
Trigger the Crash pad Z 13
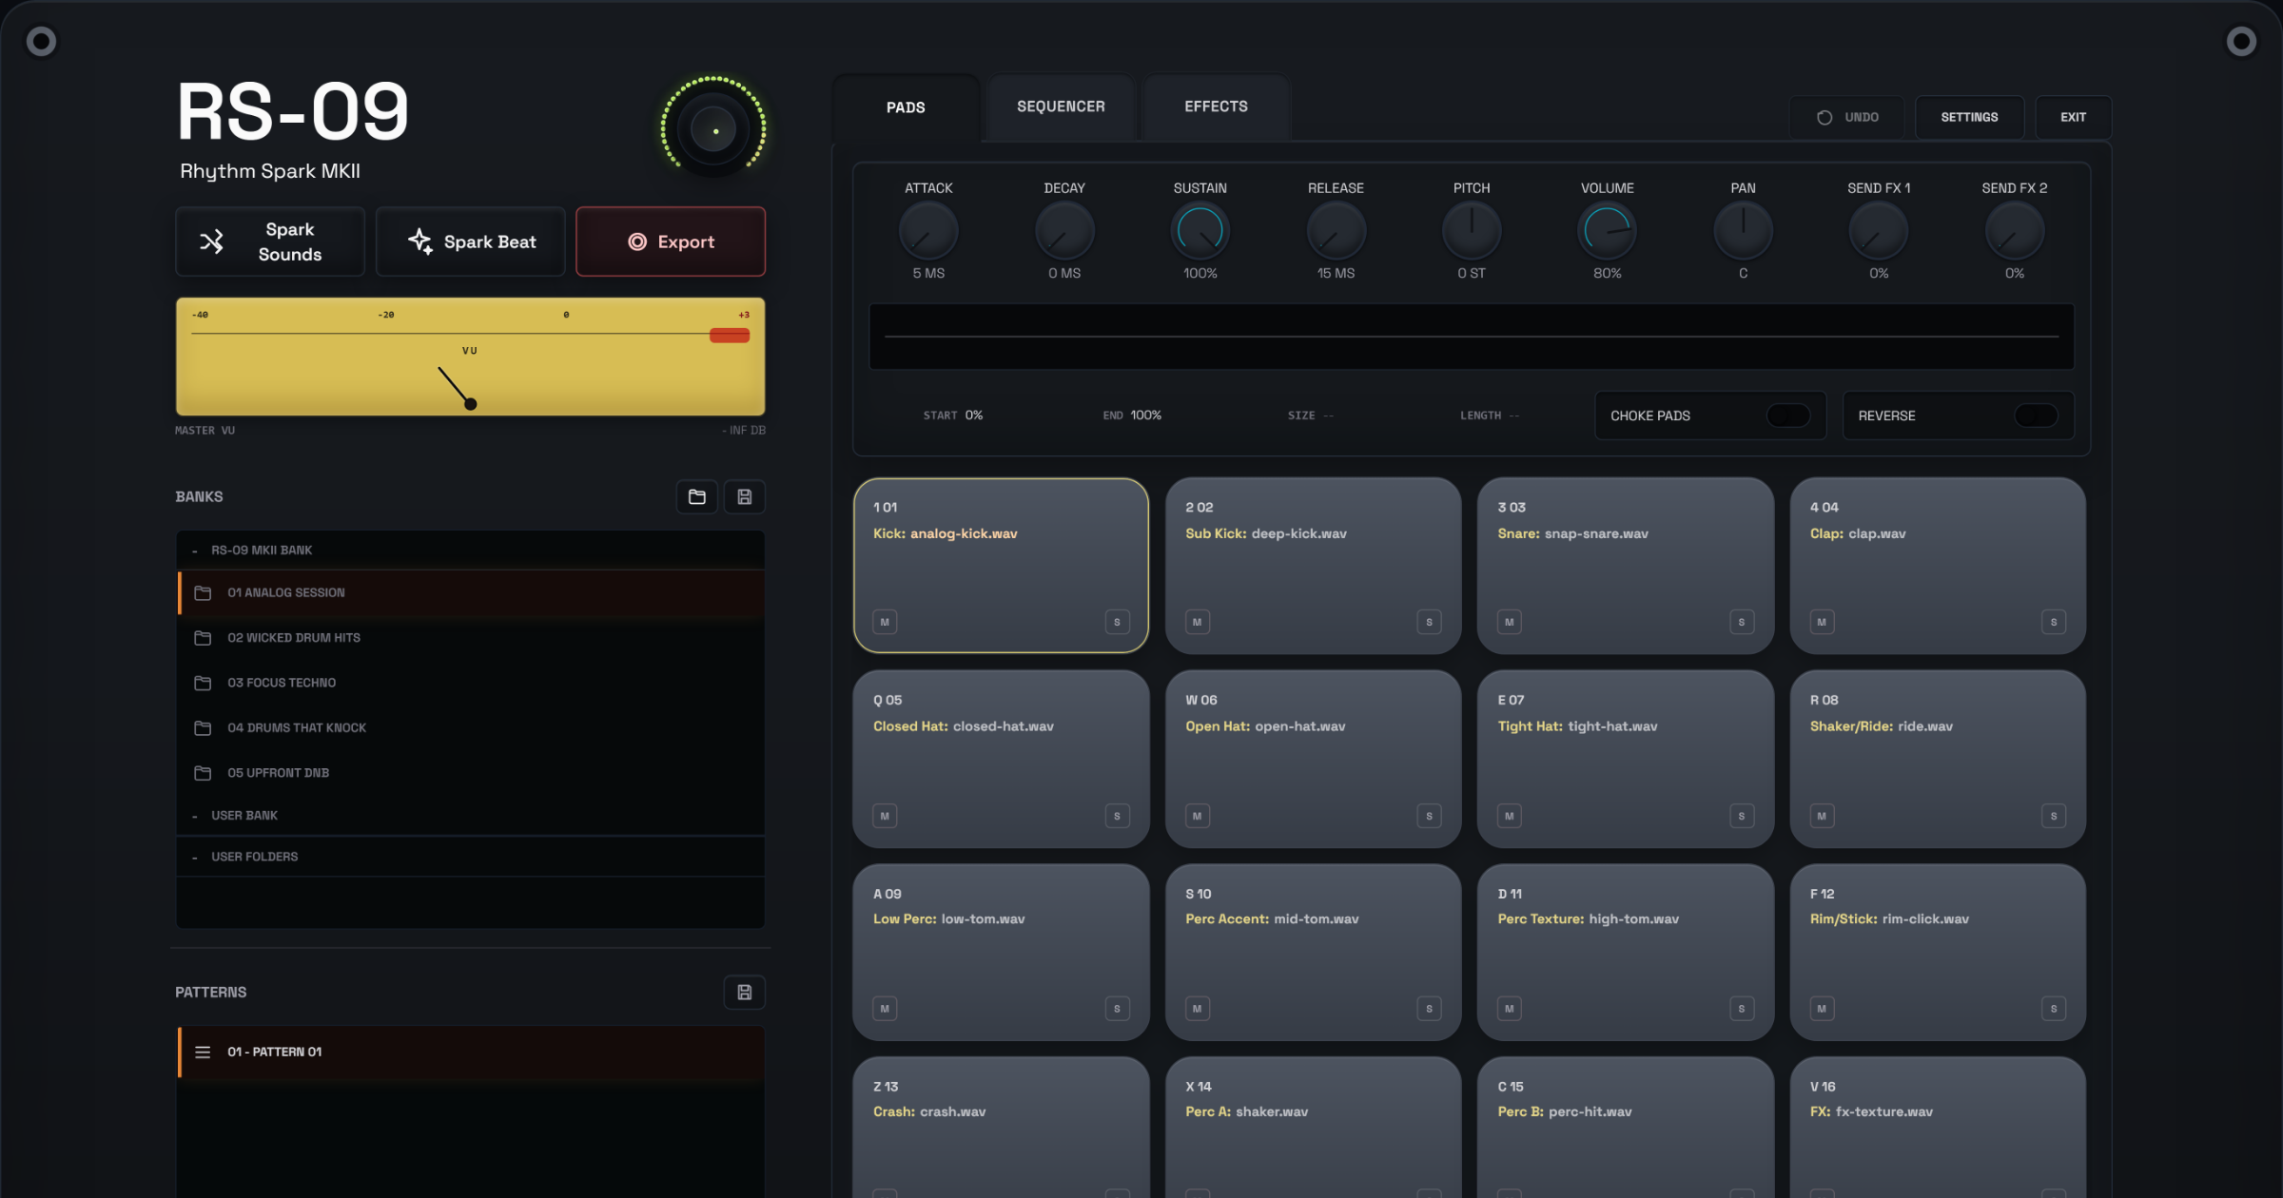click(x=1001, y=1128)
